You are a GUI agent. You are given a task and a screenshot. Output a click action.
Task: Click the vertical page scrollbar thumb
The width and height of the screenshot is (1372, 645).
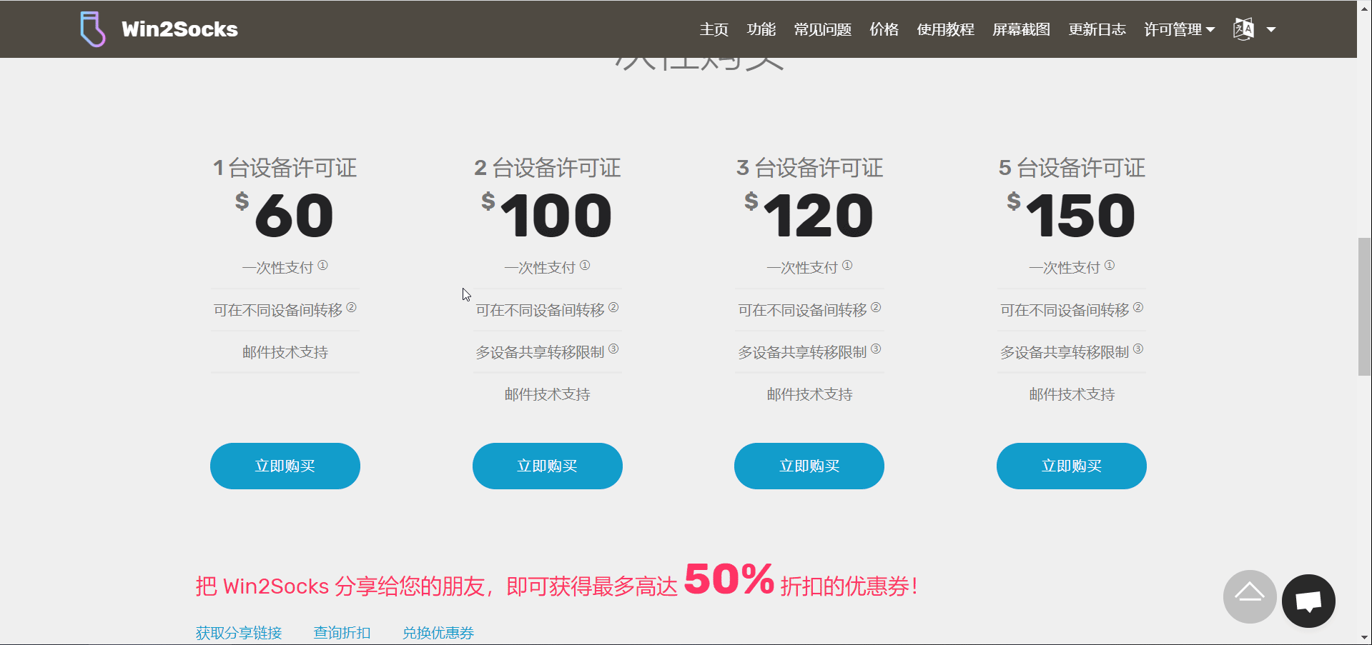click(x=1364, y=307)
